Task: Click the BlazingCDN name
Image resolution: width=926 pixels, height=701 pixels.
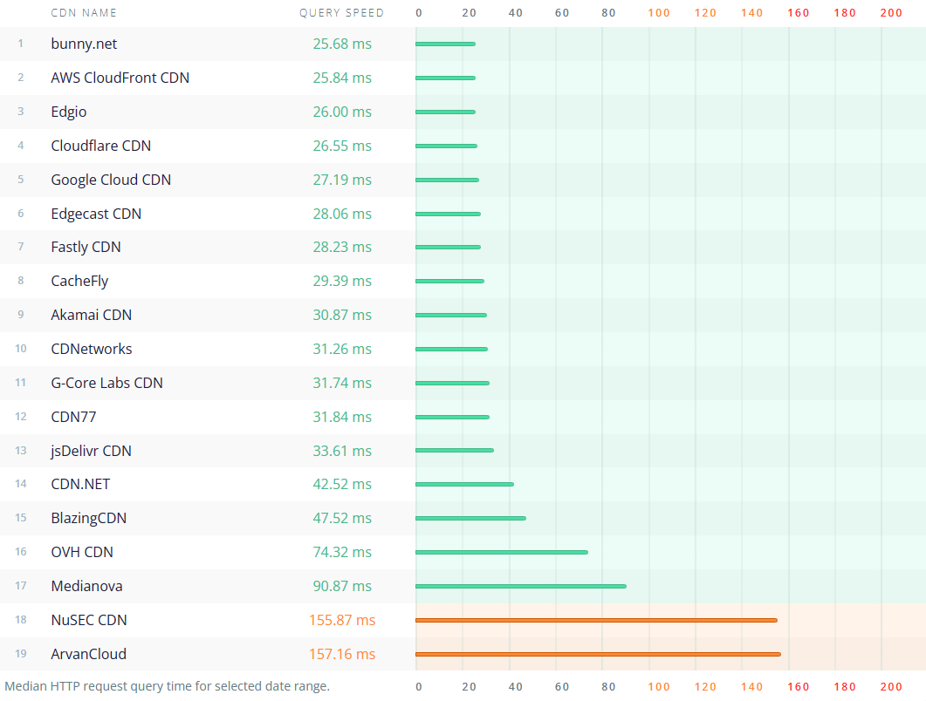Action: (88, 518)
